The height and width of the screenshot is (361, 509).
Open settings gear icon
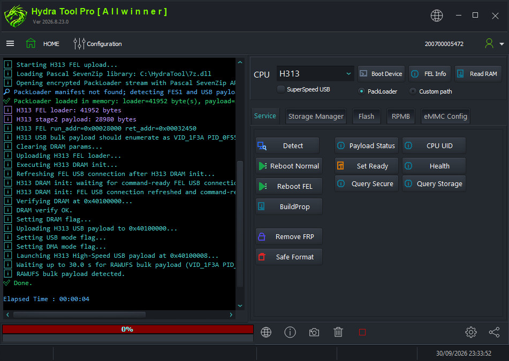(x=470, y=332)
